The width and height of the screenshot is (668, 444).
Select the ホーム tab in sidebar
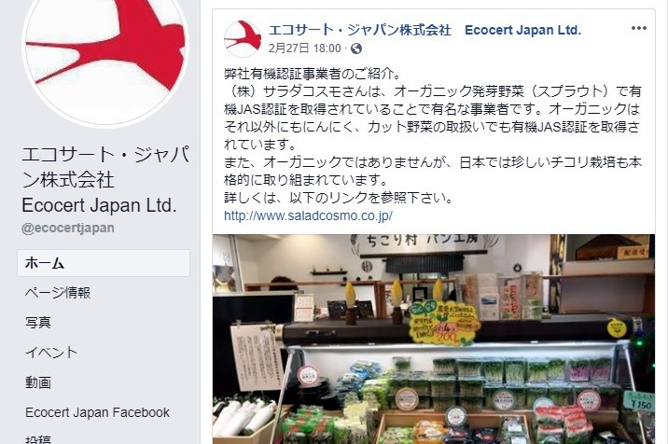[104, 263]
